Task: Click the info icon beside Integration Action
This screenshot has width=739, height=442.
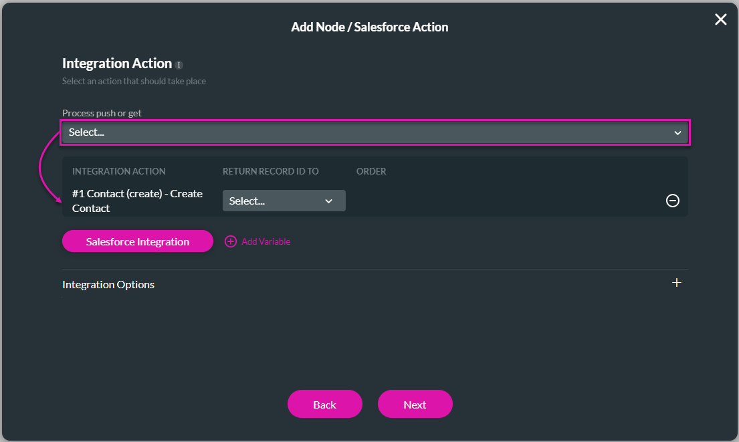Action: click(178, 64)
